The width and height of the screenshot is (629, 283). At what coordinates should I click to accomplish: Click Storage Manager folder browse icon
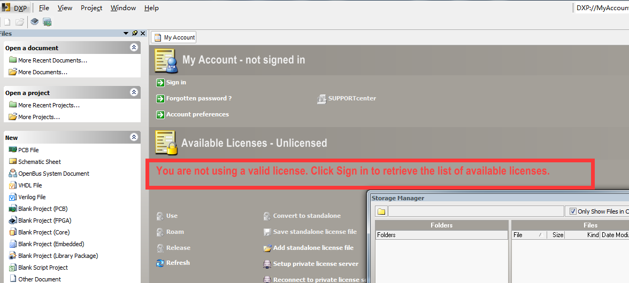[381, 211]
